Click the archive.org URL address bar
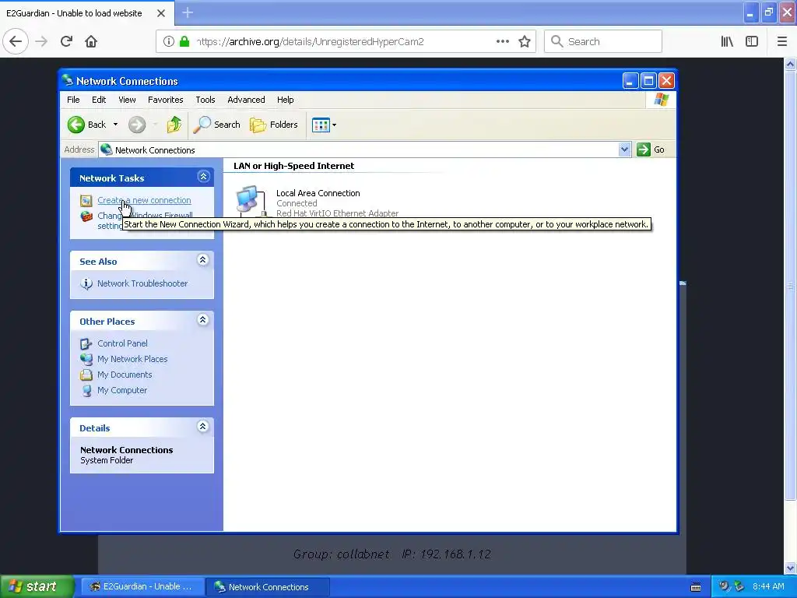The height and width of the screenshot is (598, 797). point(346,41)
